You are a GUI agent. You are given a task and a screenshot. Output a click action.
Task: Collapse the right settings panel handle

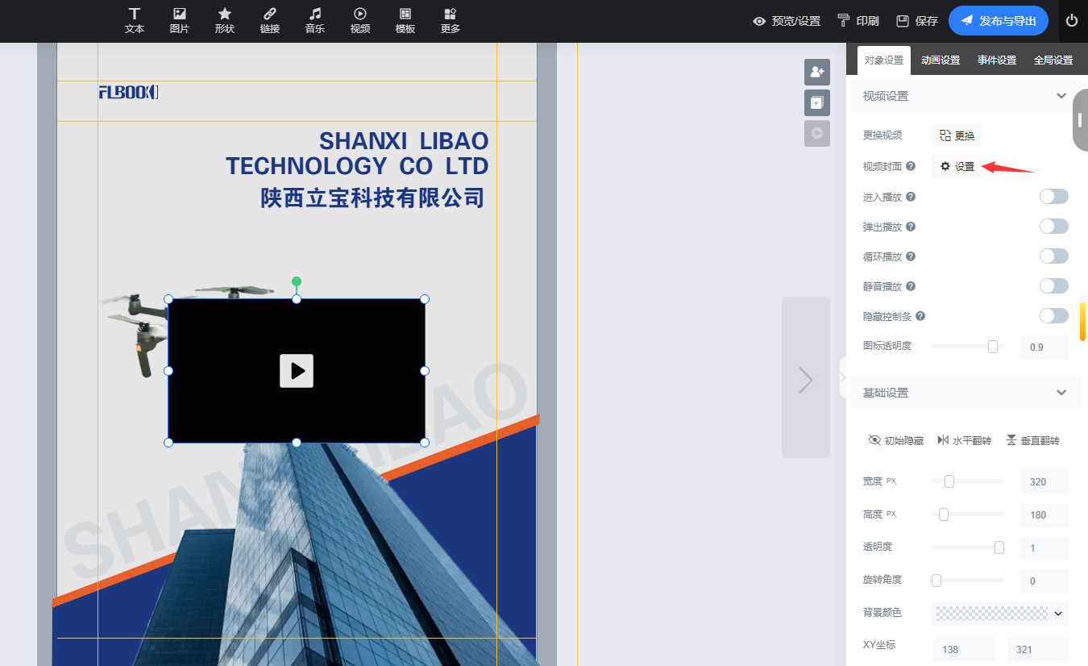pyautogui.click(x=843, y=378)
